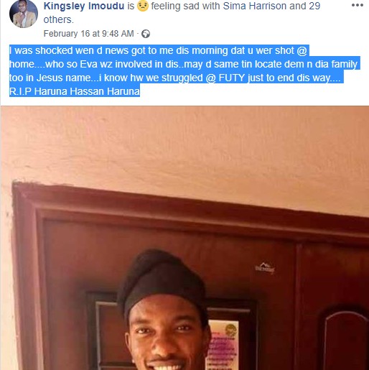The width and height of the screenshot is (369, 370).
Task: Open the three-dot post options menu
Action: (357, 5)
